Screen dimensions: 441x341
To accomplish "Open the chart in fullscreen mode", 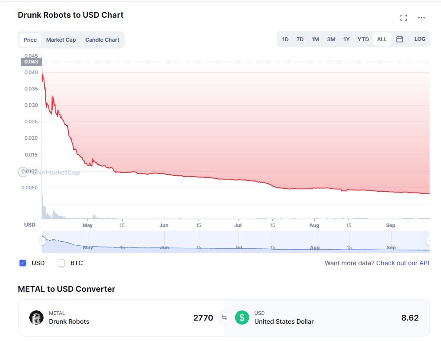I will 404,18.
